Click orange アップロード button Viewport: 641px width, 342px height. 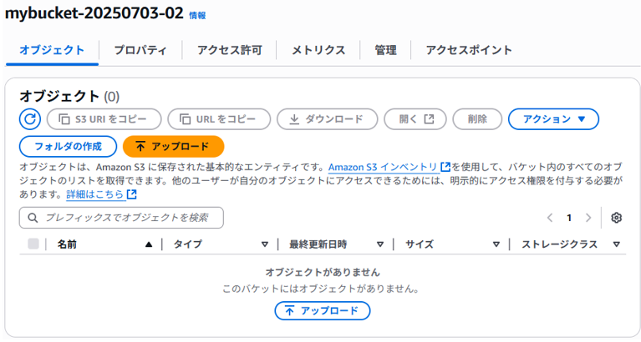pos(173,147)
